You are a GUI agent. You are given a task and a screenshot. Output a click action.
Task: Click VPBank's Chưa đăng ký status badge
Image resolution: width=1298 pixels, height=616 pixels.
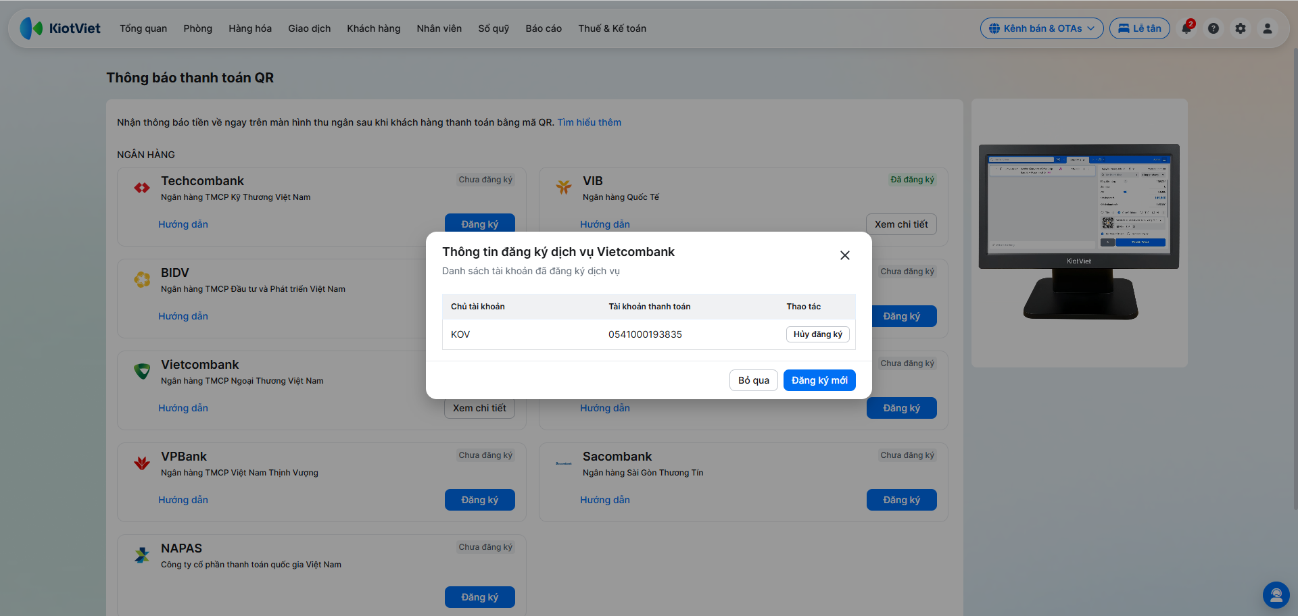coord(485,455)
